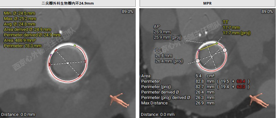Click the Max Distance 26.9 mm value
Viewport: 276px width, 118px height.
pyautogui.click(x=205, y=103)
